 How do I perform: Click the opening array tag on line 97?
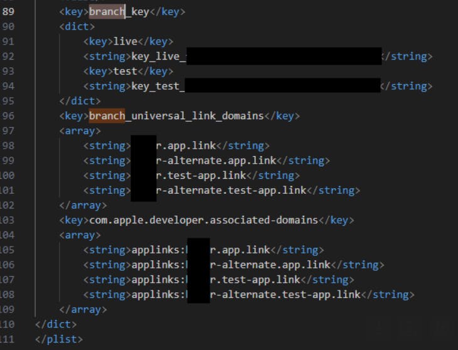coord(80,130)
